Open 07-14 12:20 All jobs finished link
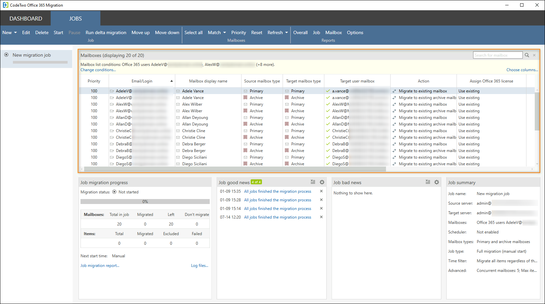 (x=278, y=217)
